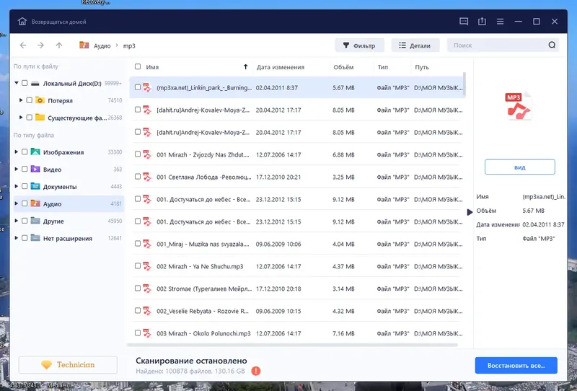Click the Локальный Диск(D:) drive icon
Image resolution: width=577 pixels, height=391 pixels.
(x=35, y=84)
